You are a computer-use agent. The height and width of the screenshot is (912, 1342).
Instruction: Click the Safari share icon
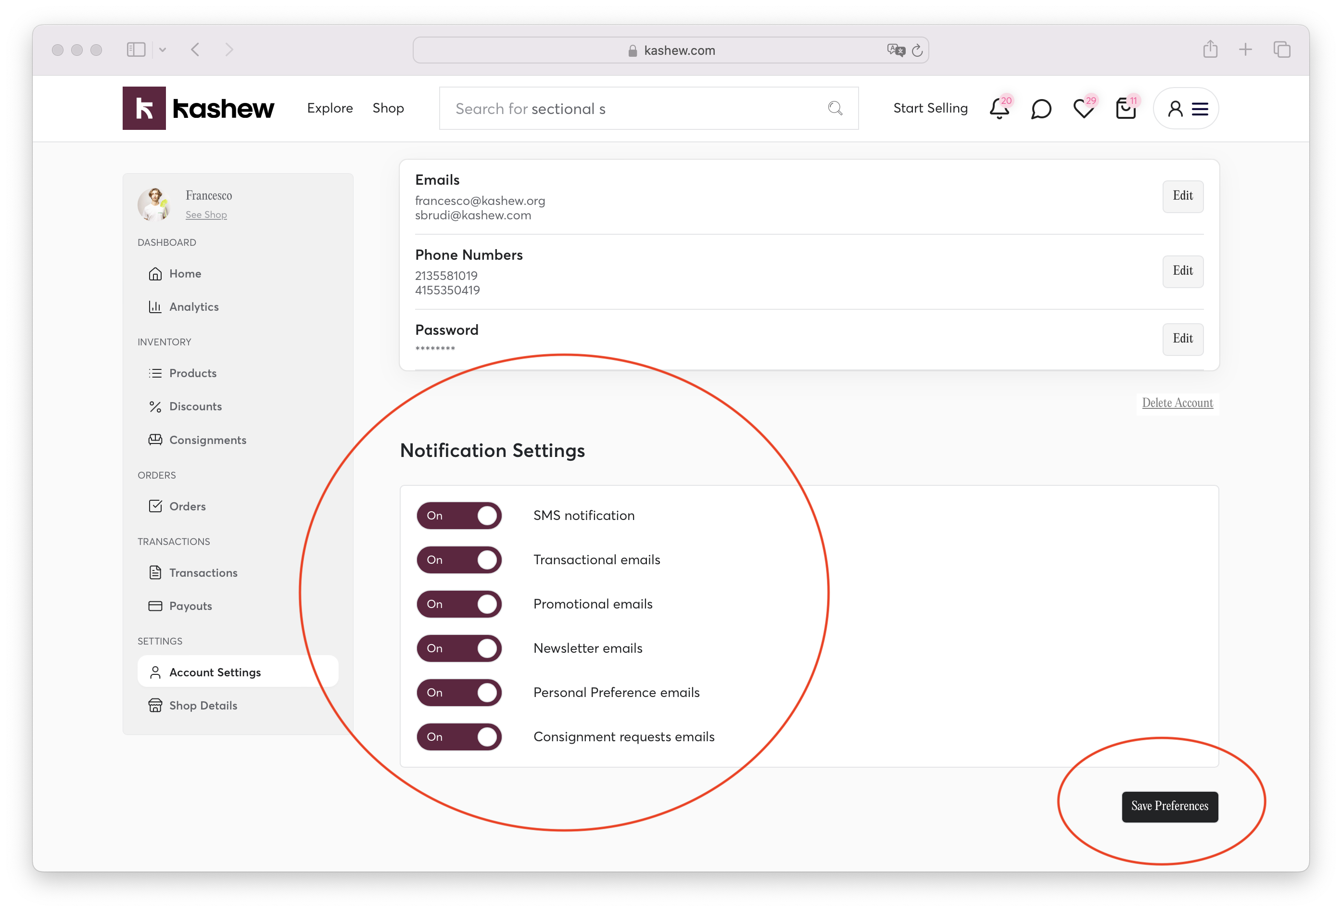pos(1210,50)
